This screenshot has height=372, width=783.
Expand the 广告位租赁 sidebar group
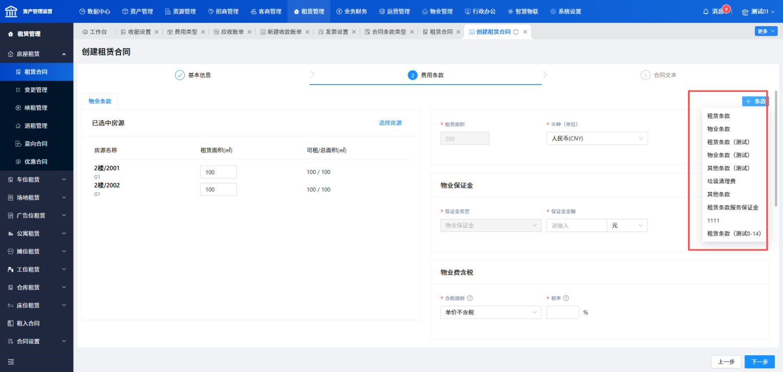pyautogui.click(x=37, y=215)
